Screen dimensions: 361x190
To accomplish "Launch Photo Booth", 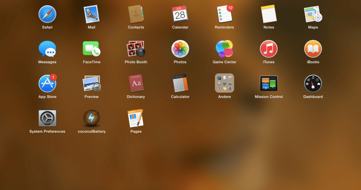I will click(x=136, y=49).
